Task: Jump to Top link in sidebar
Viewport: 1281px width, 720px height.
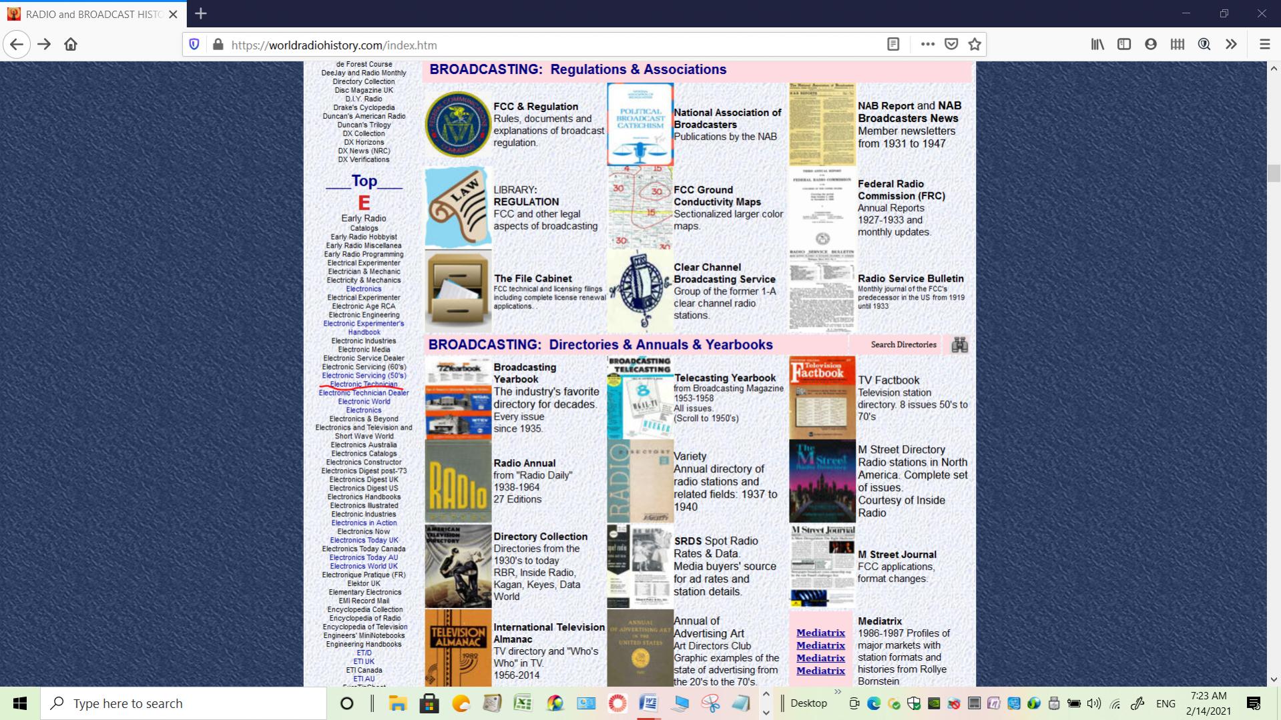Action: pyautogui.click(x=364, y=181)
